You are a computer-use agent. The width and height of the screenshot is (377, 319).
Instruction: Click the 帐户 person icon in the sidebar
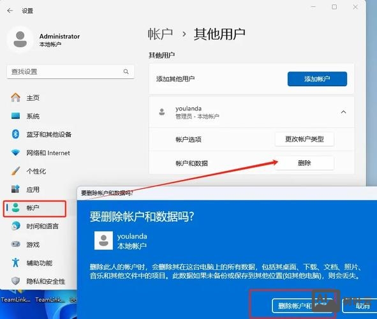[15, 208]
